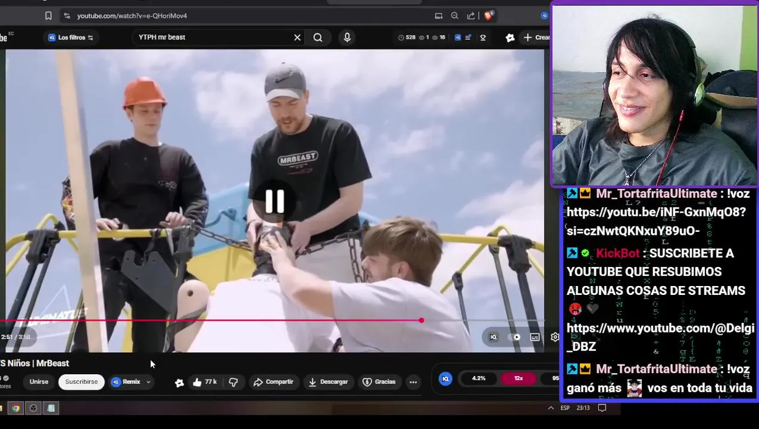Expand the Remix dropdown arrow
Viewport: 759px width, 429px height.
click(x=148, y=382)
